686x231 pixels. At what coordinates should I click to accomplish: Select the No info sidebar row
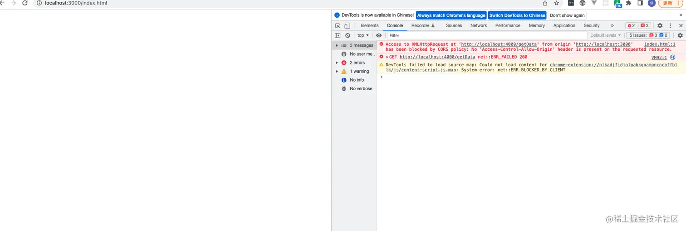click(x=354, y=80)
